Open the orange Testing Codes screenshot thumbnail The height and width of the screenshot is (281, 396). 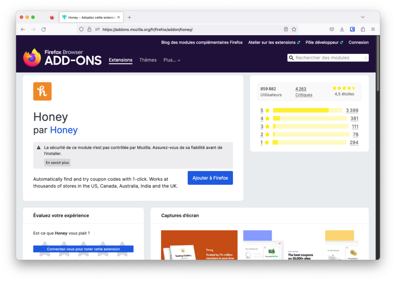tap(199, 245)
